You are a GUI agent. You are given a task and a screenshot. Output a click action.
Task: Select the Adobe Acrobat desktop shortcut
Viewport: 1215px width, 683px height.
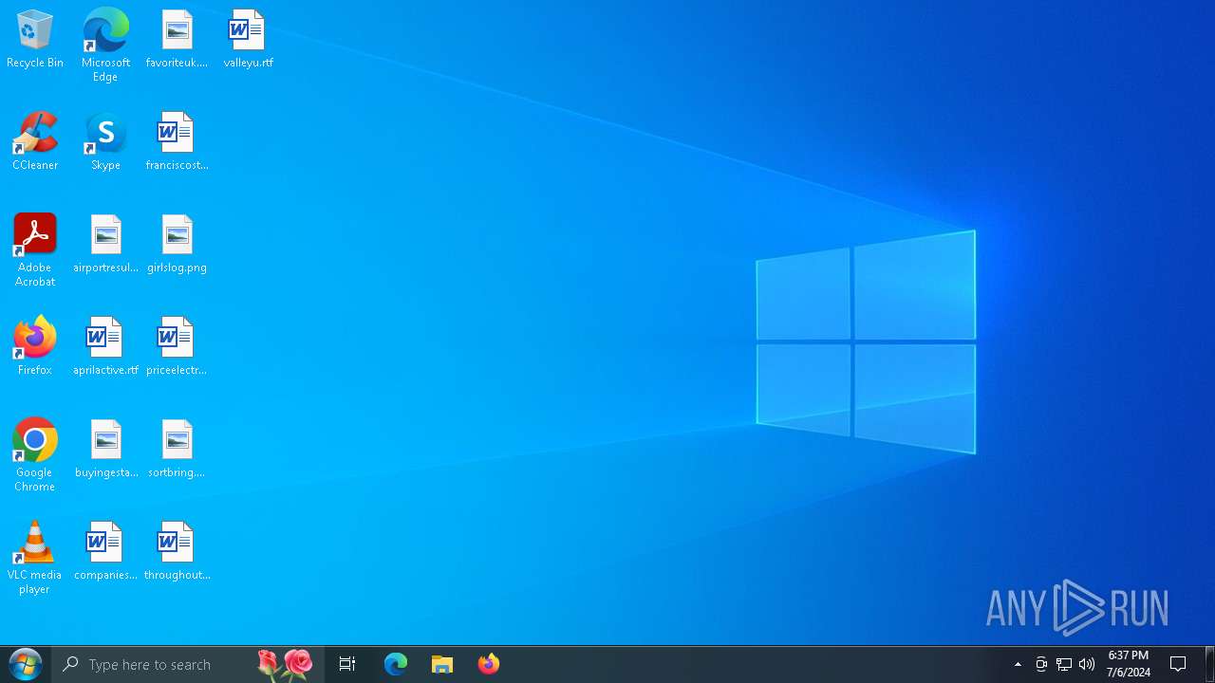click(x=35, y=250)
